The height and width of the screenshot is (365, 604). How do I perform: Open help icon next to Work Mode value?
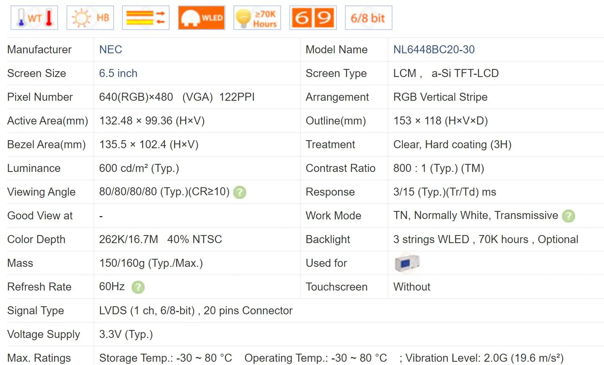point(569,216)
